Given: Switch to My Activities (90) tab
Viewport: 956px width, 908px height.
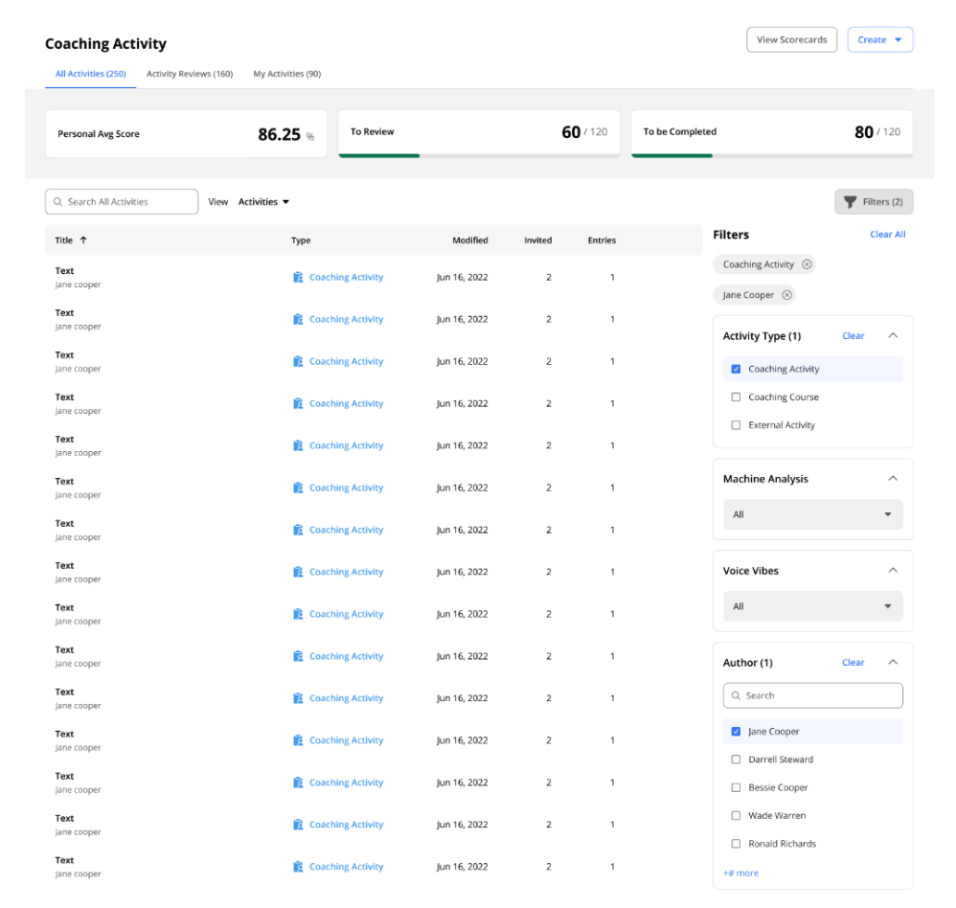Looking at the screenshot, I should [287, 74].
